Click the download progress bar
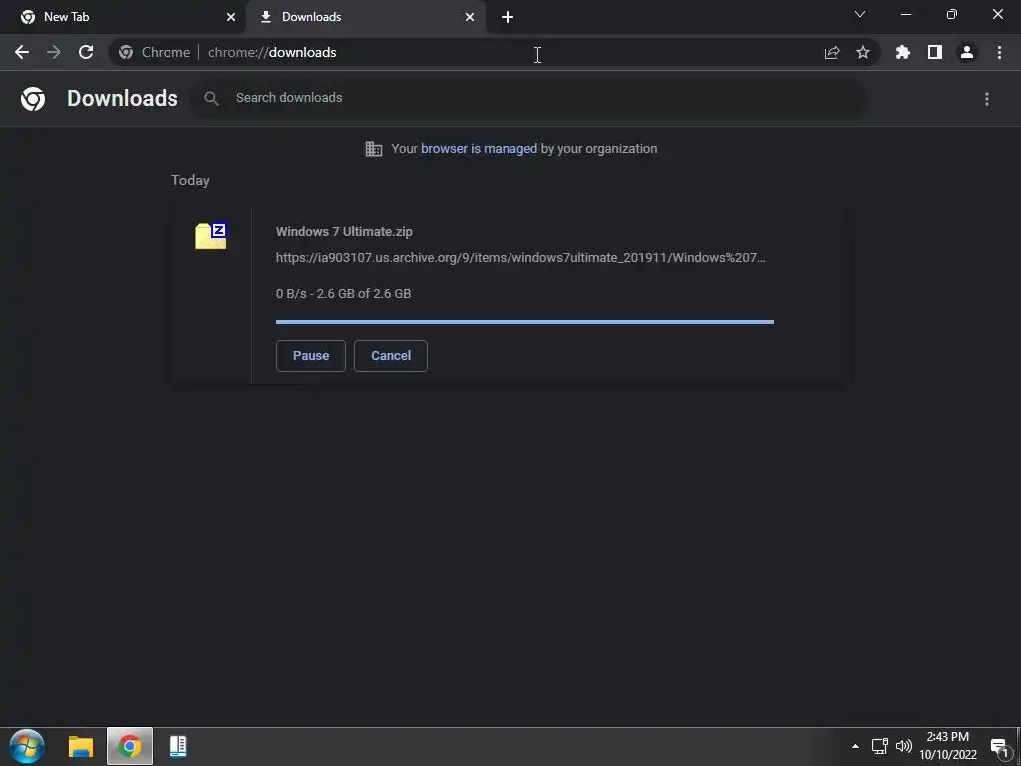 524,322
